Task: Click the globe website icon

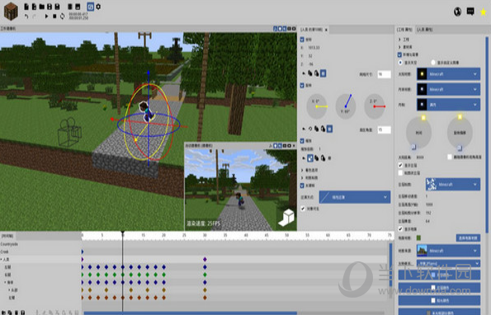Action: coord(457,12)
